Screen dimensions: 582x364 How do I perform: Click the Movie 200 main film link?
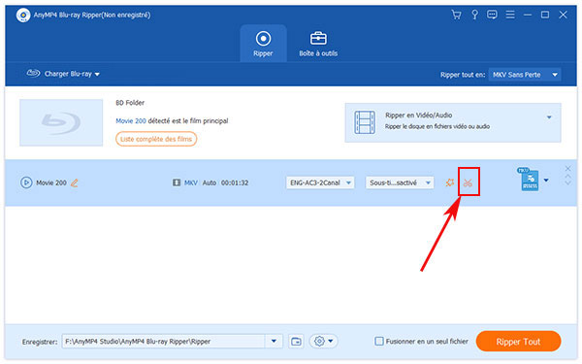131,121
